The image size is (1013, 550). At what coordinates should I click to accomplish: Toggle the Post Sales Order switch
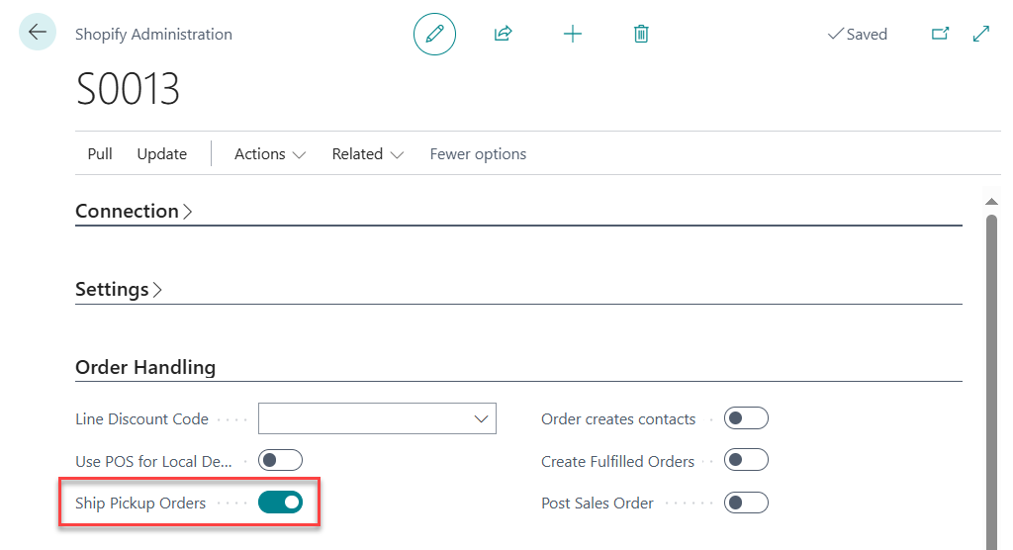coord(746,503)
